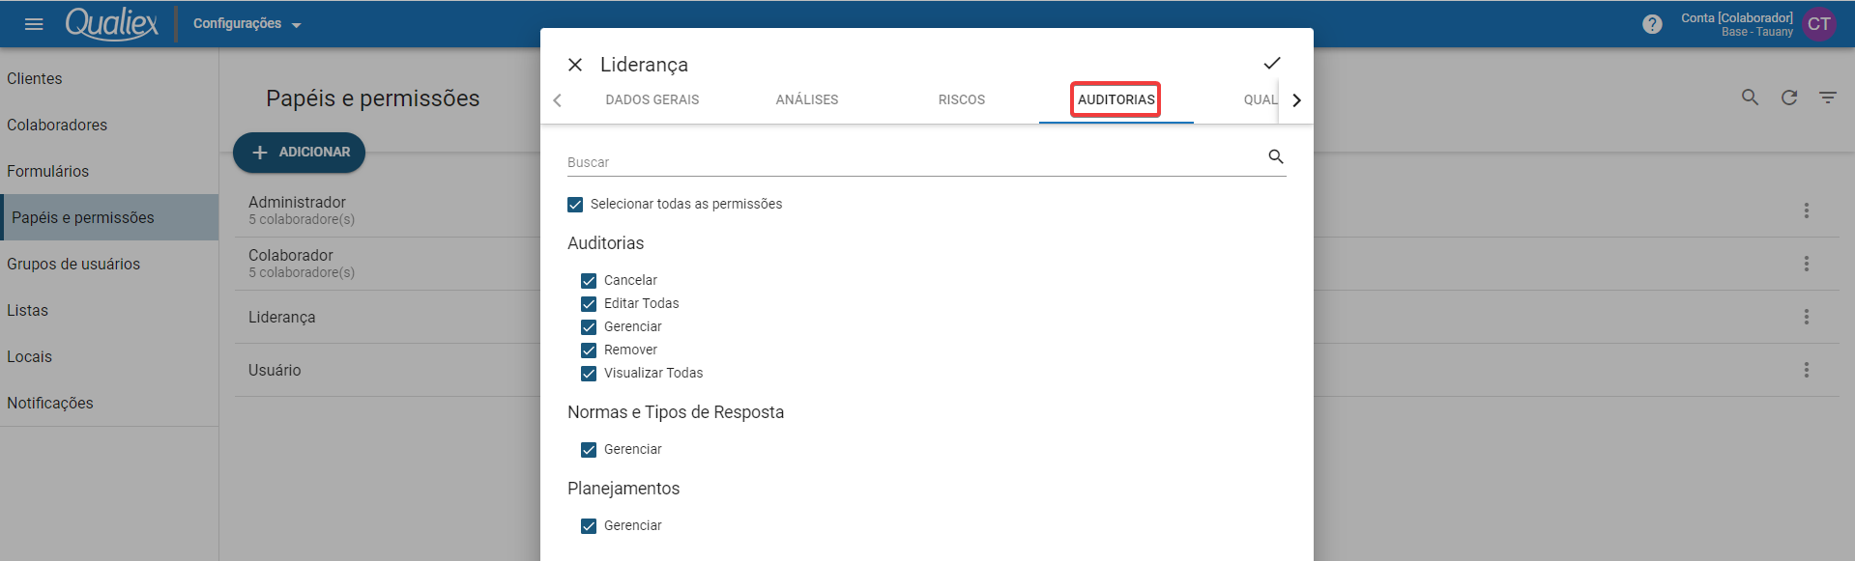This screenshot has width=1855, height=561.
Task: Toggle Visualizar Todas permission
Action: [589, 374]
